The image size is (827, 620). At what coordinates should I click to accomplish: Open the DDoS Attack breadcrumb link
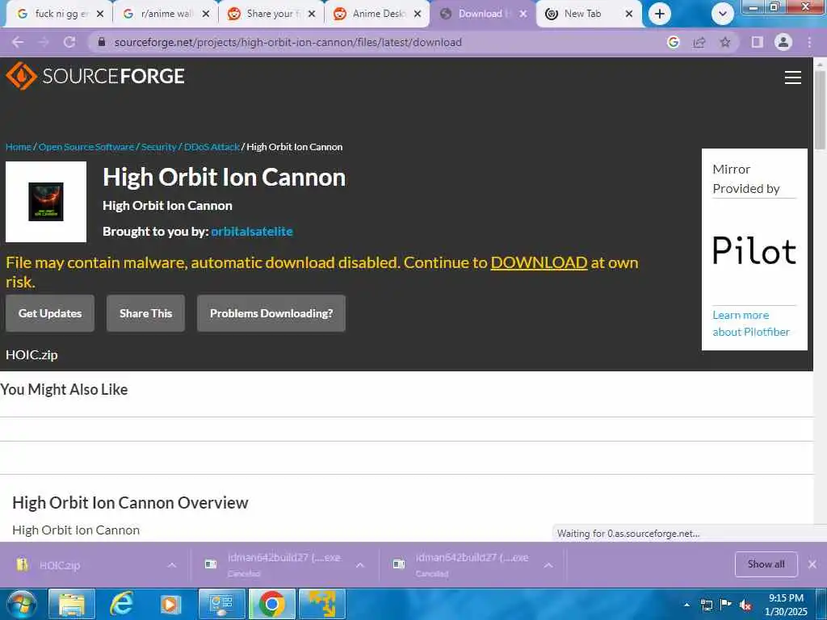click(212, 147)
